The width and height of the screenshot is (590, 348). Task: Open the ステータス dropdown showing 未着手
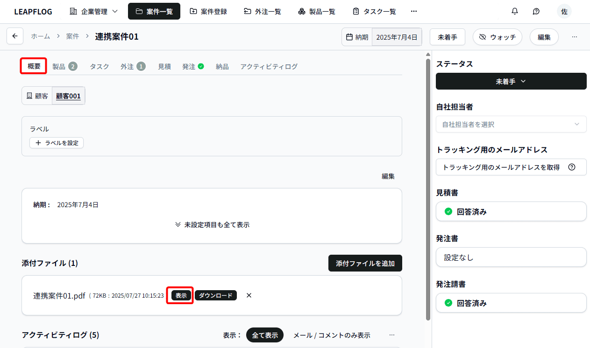tap(511, 81)
